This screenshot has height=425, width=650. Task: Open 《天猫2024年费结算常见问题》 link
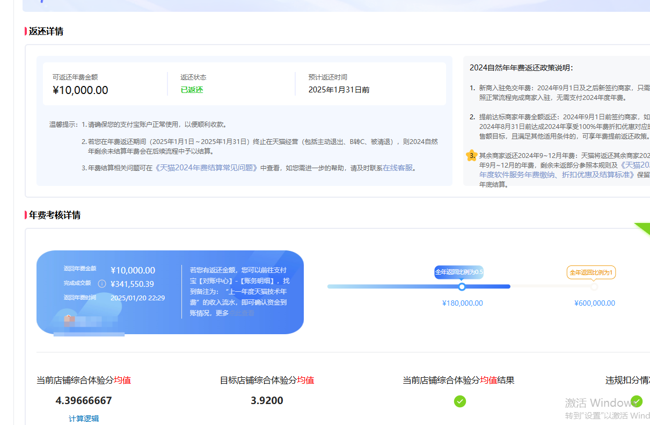click(207, 168)
